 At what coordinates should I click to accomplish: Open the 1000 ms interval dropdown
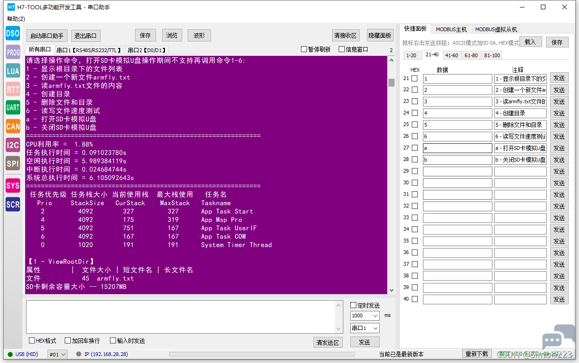click(365, 316)
